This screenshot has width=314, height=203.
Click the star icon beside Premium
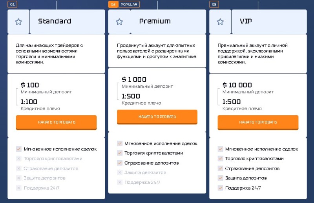coord(119,22)
